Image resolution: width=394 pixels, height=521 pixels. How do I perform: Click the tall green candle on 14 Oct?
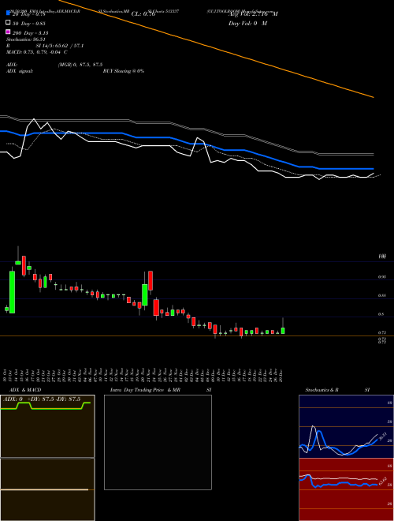tap(12, 292)
